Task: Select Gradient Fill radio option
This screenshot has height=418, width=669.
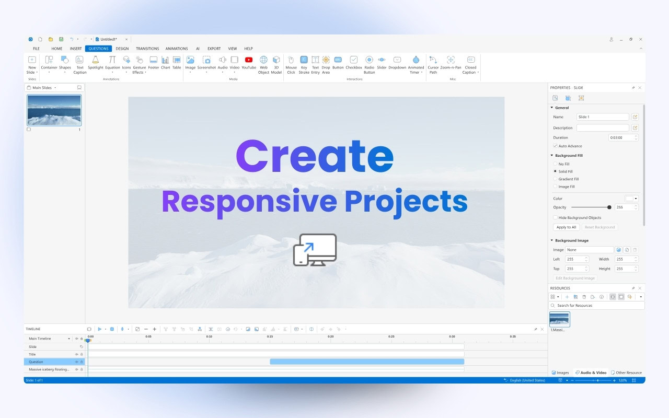Action: 555,179
